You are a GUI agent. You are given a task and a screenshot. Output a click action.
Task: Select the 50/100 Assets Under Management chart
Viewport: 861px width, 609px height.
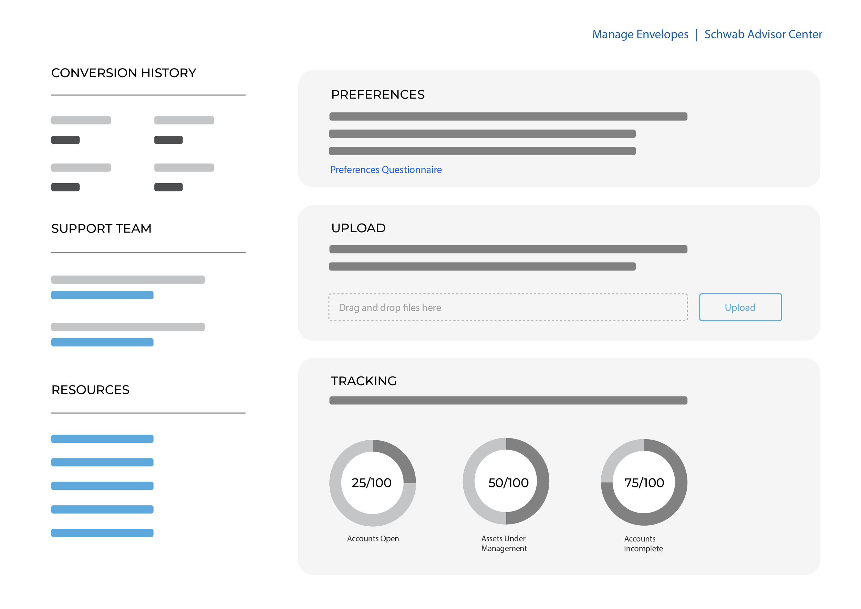[x=506, y=481]
